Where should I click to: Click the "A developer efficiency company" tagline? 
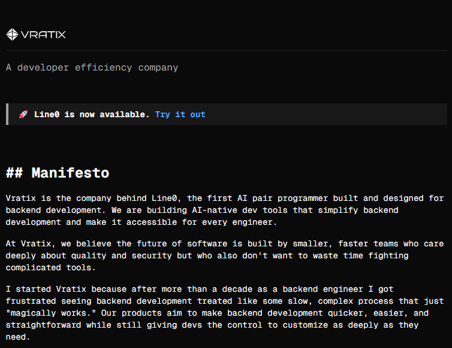(x=92, y=68)
